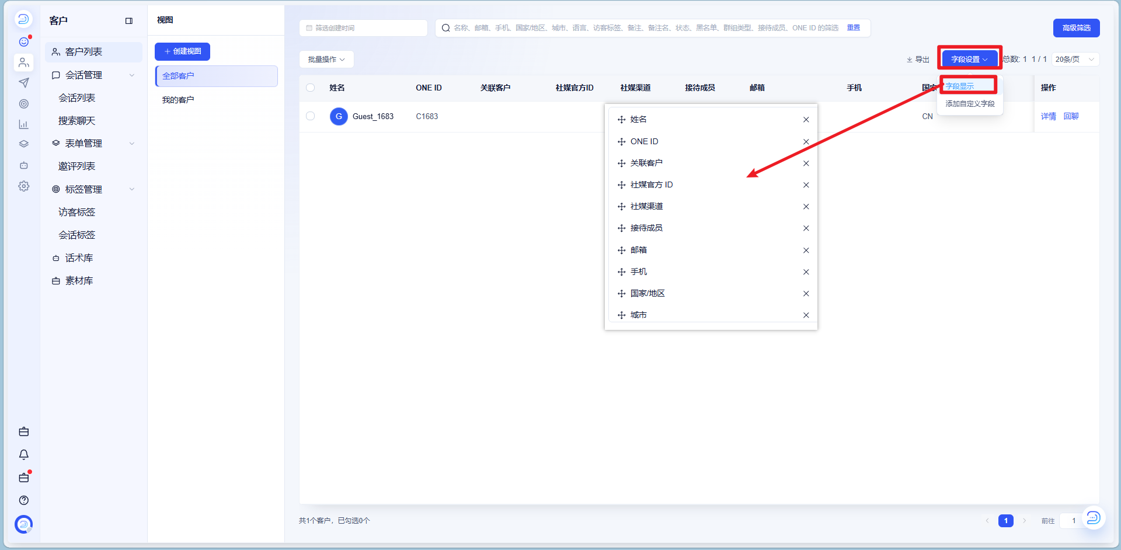The height and width of the screenshot is (550, 1121).
Task: Expand the 会话管理 menu chevron
Action: [x=132, y=75]
